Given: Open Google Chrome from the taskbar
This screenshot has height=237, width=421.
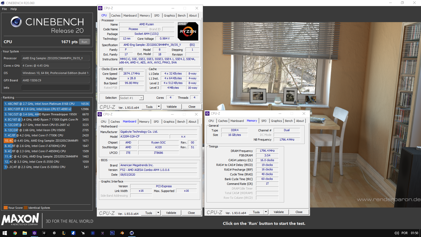Looking at the screenshot, I should point(15,233).
